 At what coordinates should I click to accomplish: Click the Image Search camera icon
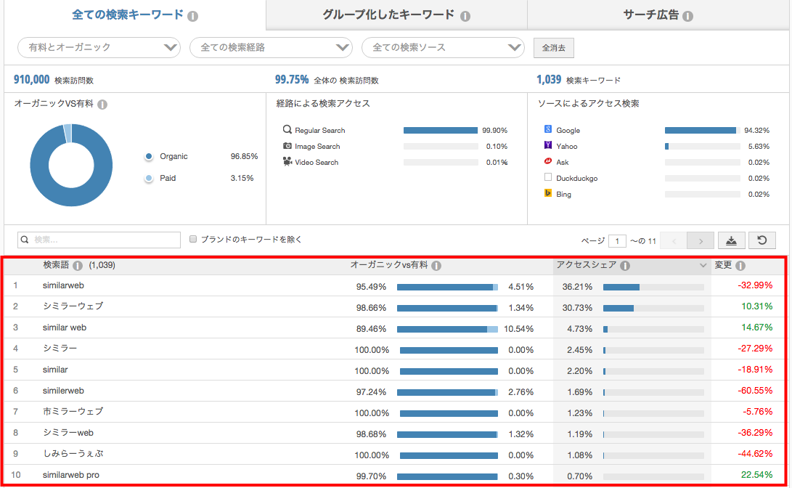coord(287,145)
